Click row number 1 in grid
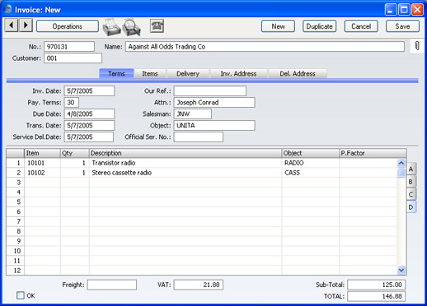Viewport: 427px width, 306px height. pos(16,163)
